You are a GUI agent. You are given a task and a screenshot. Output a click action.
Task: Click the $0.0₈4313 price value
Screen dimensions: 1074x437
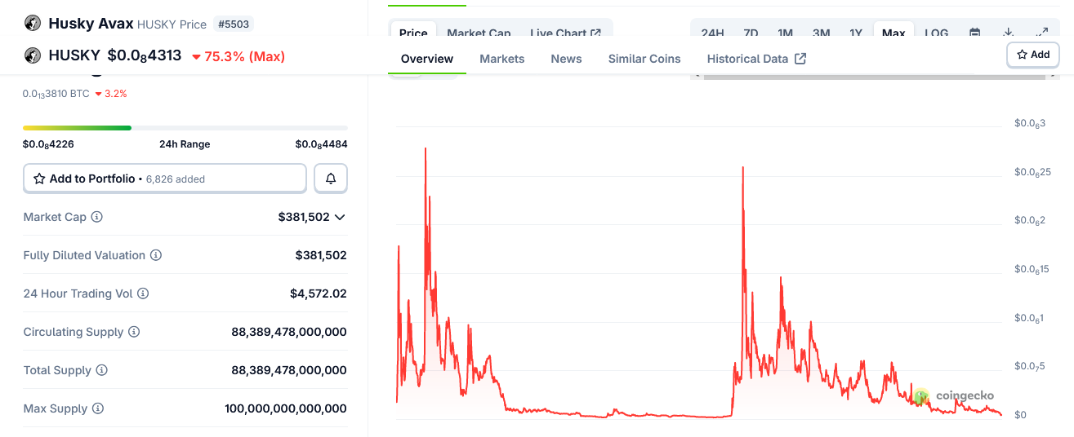tap(145, 56)
